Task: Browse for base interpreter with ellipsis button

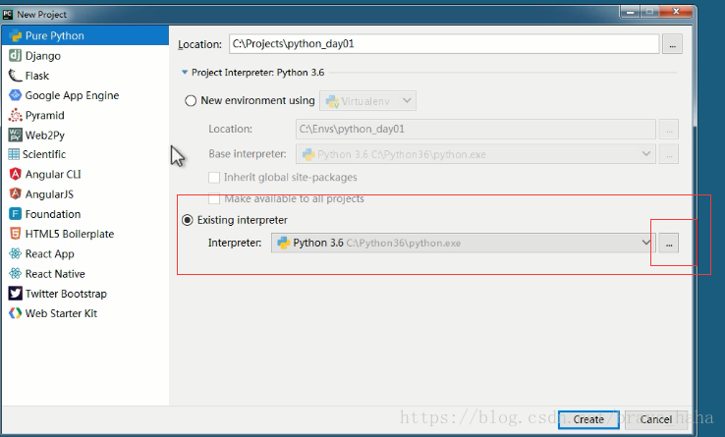Action: click(669, 154)
